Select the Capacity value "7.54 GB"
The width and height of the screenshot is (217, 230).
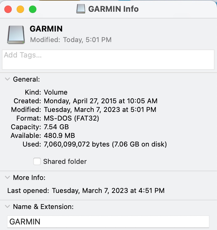pos(56,127)
